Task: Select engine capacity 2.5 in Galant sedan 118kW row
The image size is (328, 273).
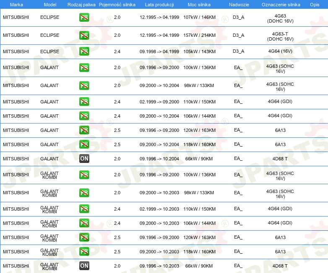Action: 117,144
